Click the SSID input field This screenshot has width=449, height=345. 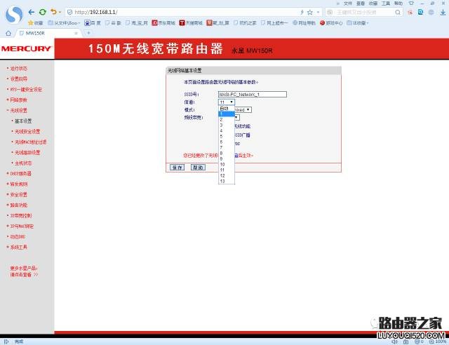[x=253, y=94]
